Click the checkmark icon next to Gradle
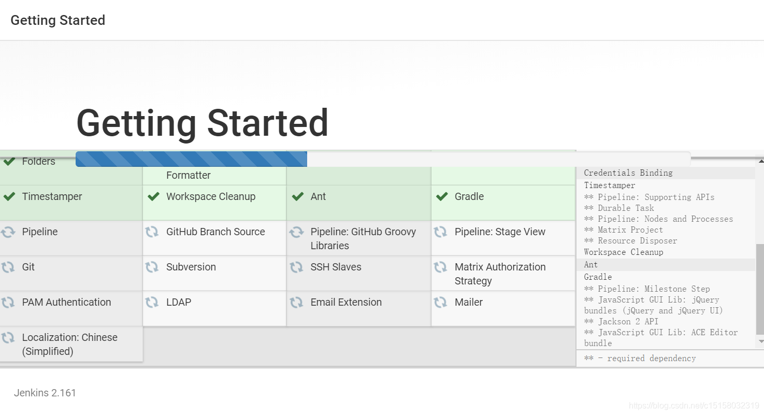 441,197
